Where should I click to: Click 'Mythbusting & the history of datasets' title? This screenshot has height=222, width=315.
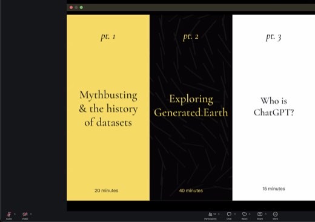tap(108, 109)
